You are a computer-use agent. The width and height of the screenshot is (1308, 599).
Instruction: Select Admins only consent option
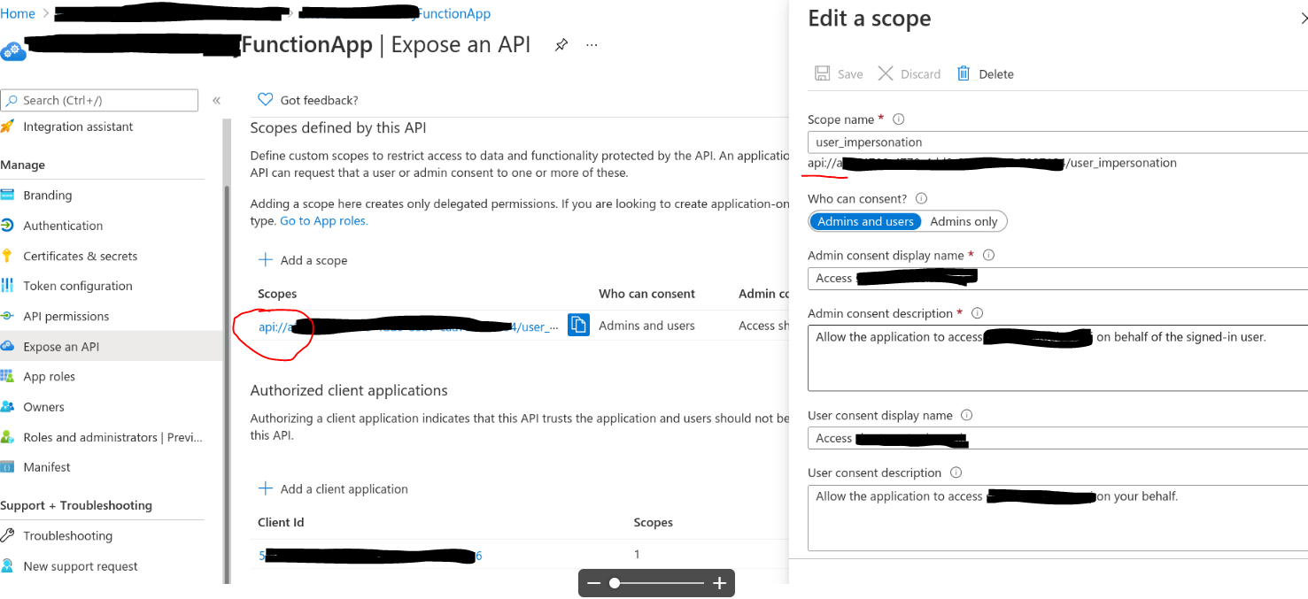[x=964, y=221]
